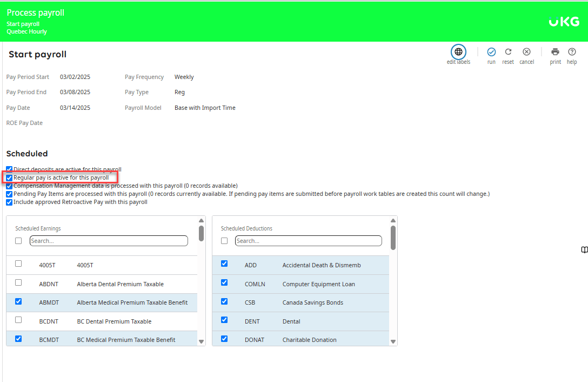Click the Weekly pay frequency value
This screenshot has width=588, height=382.
pyautogui.click(x=184, y=77)
